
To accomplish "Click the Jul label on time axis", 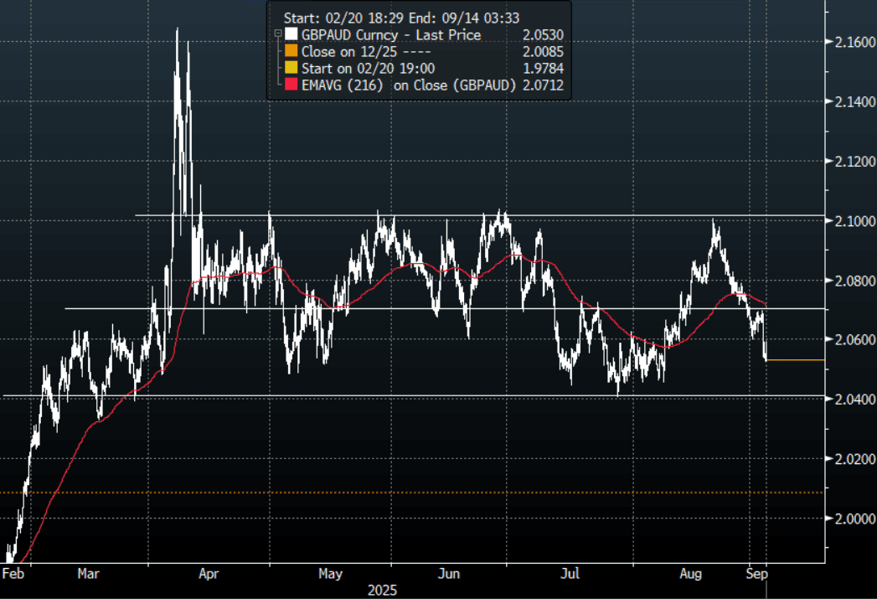I will 570,574.
